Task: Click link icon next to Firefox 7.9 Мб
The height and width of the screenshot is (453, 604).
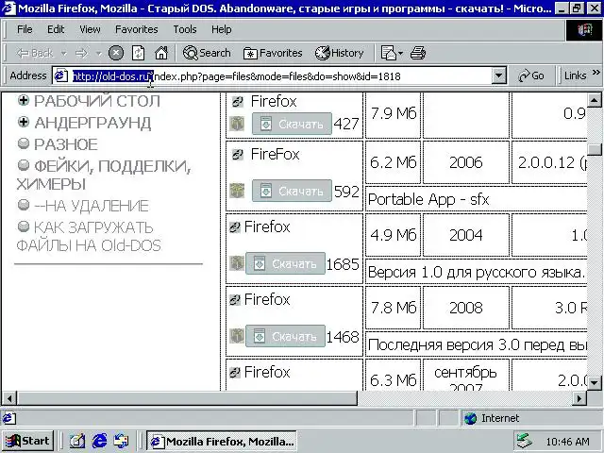Action: pos(238,102)
